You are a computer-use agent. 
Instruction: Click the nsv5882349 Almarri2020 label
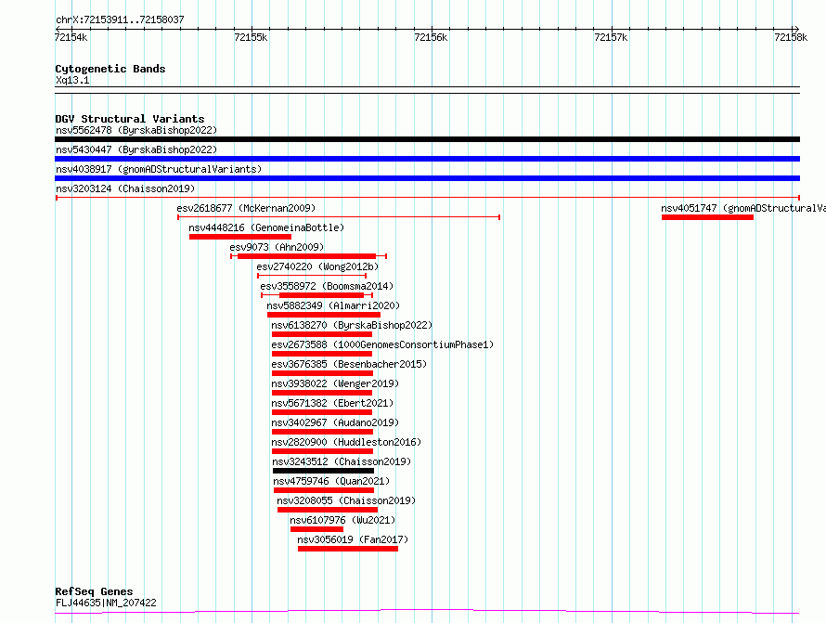[333, 305]
